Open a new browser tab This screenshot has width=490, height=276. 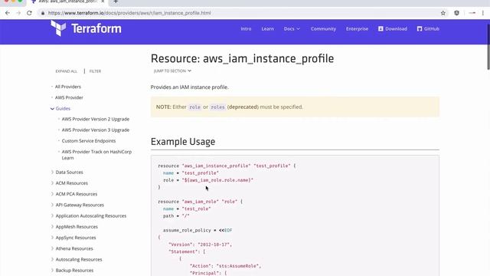(116, 2)
